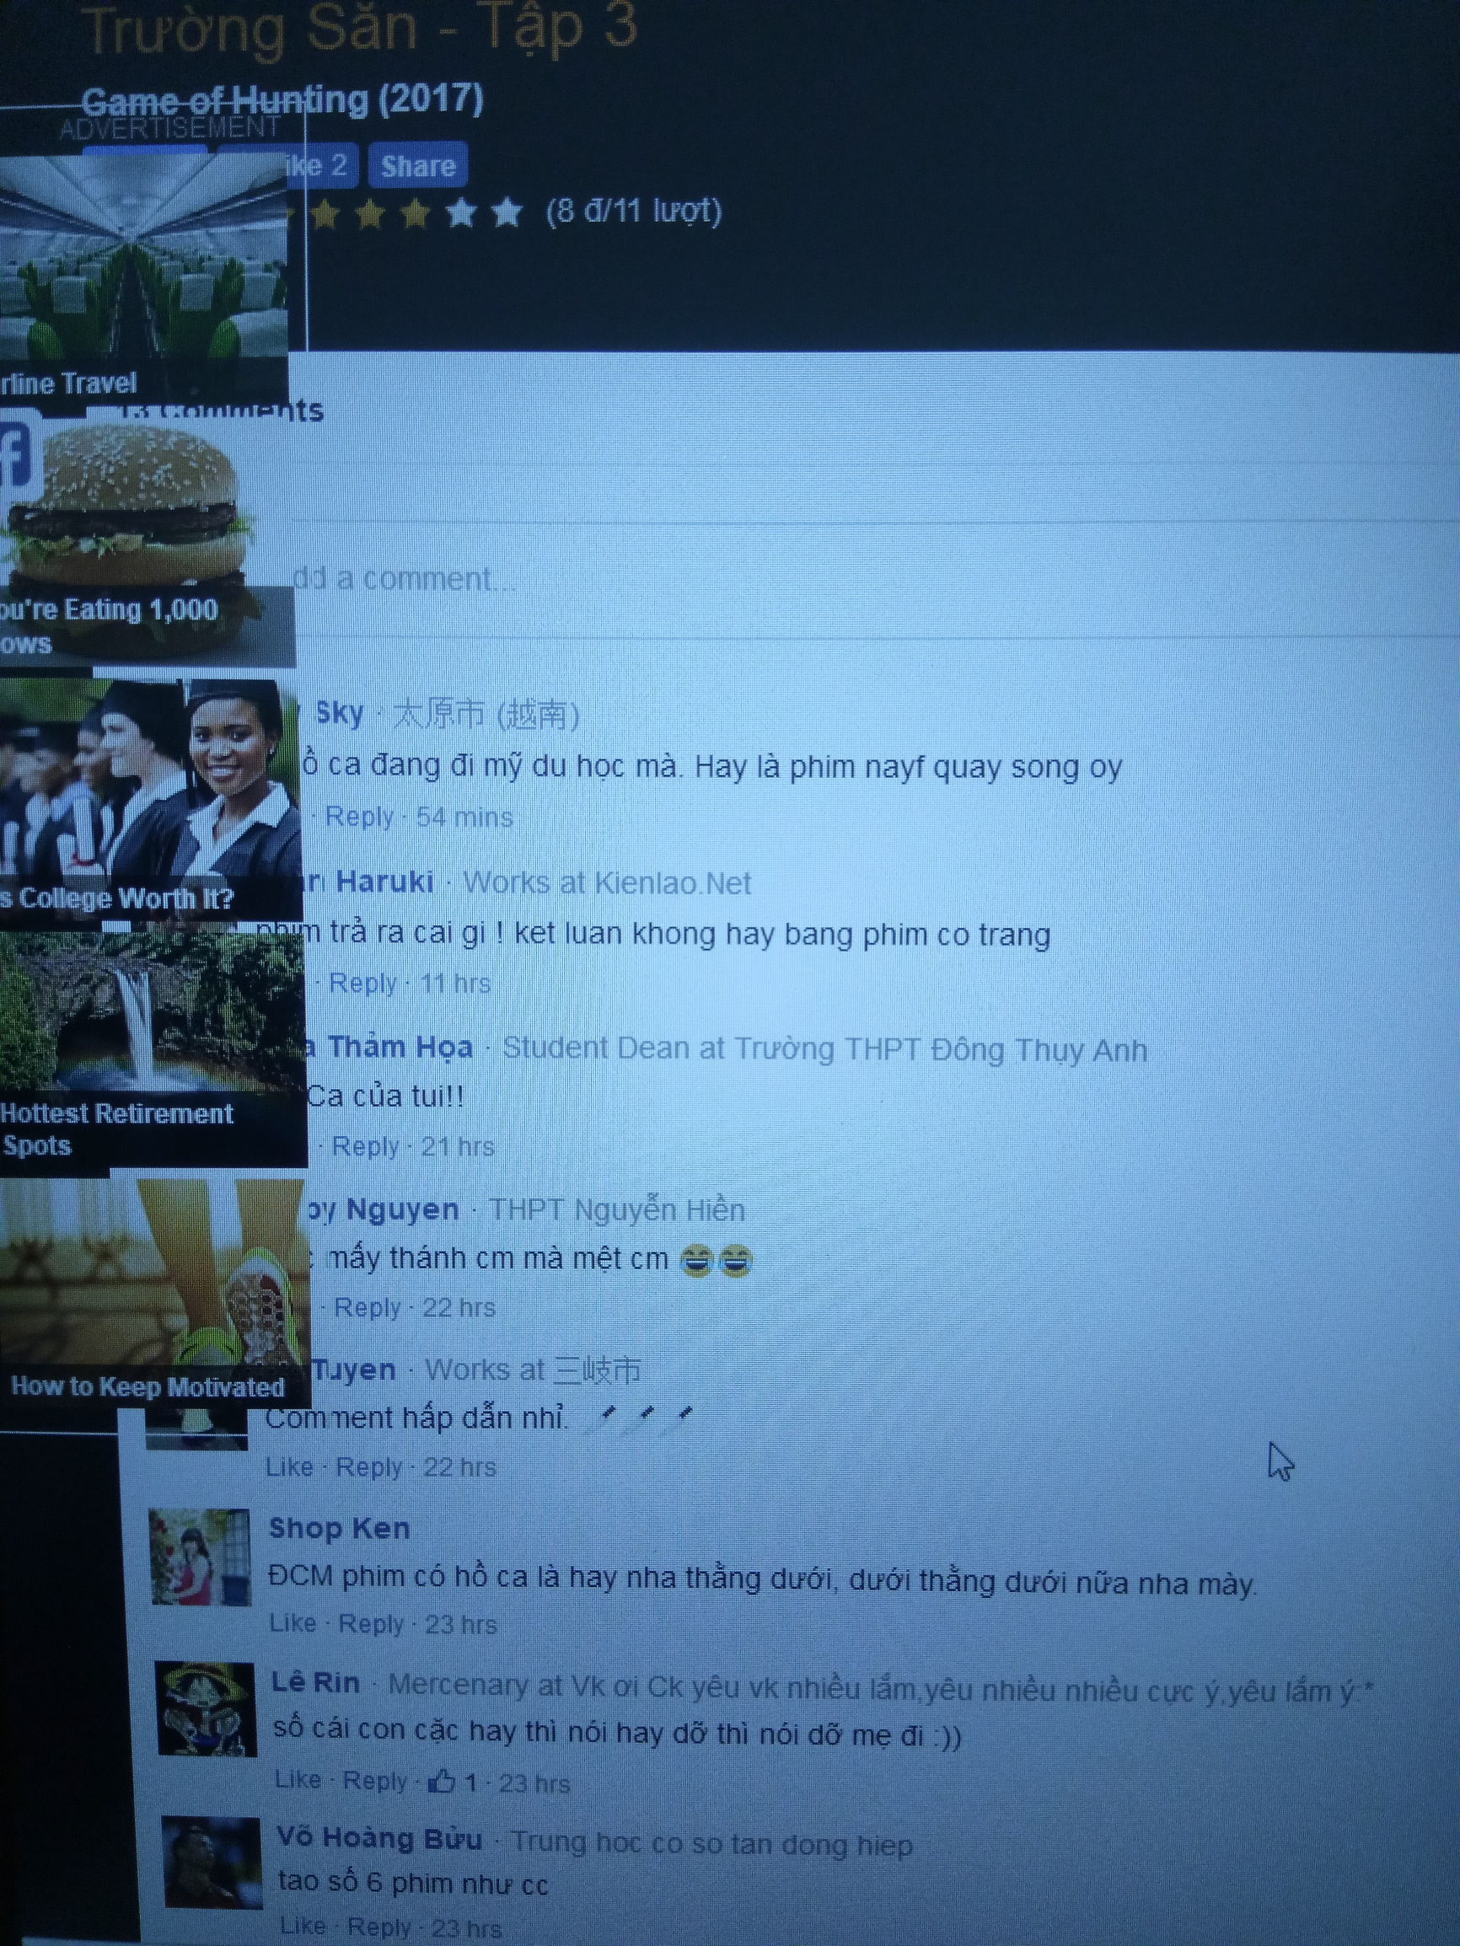Click the '23 hrs' timestamp on Shop Ken's comment
The width and height of the screenshot is (1460, 1946).
[x=461, y=1625]
